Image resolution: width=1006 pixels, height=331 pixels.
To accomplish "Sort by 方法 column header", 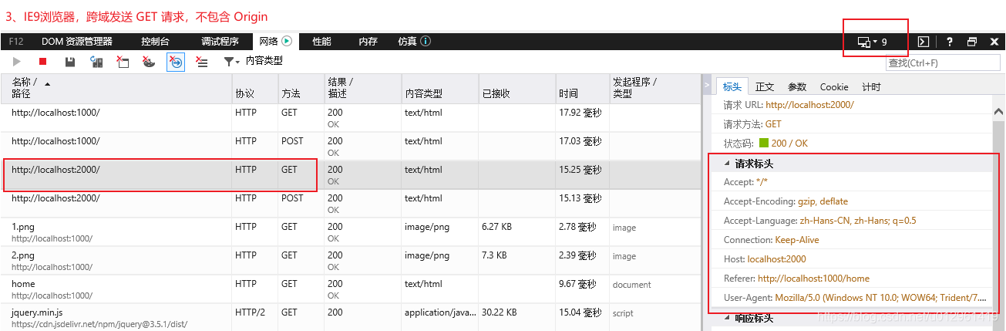I will [x=301, y=87].
